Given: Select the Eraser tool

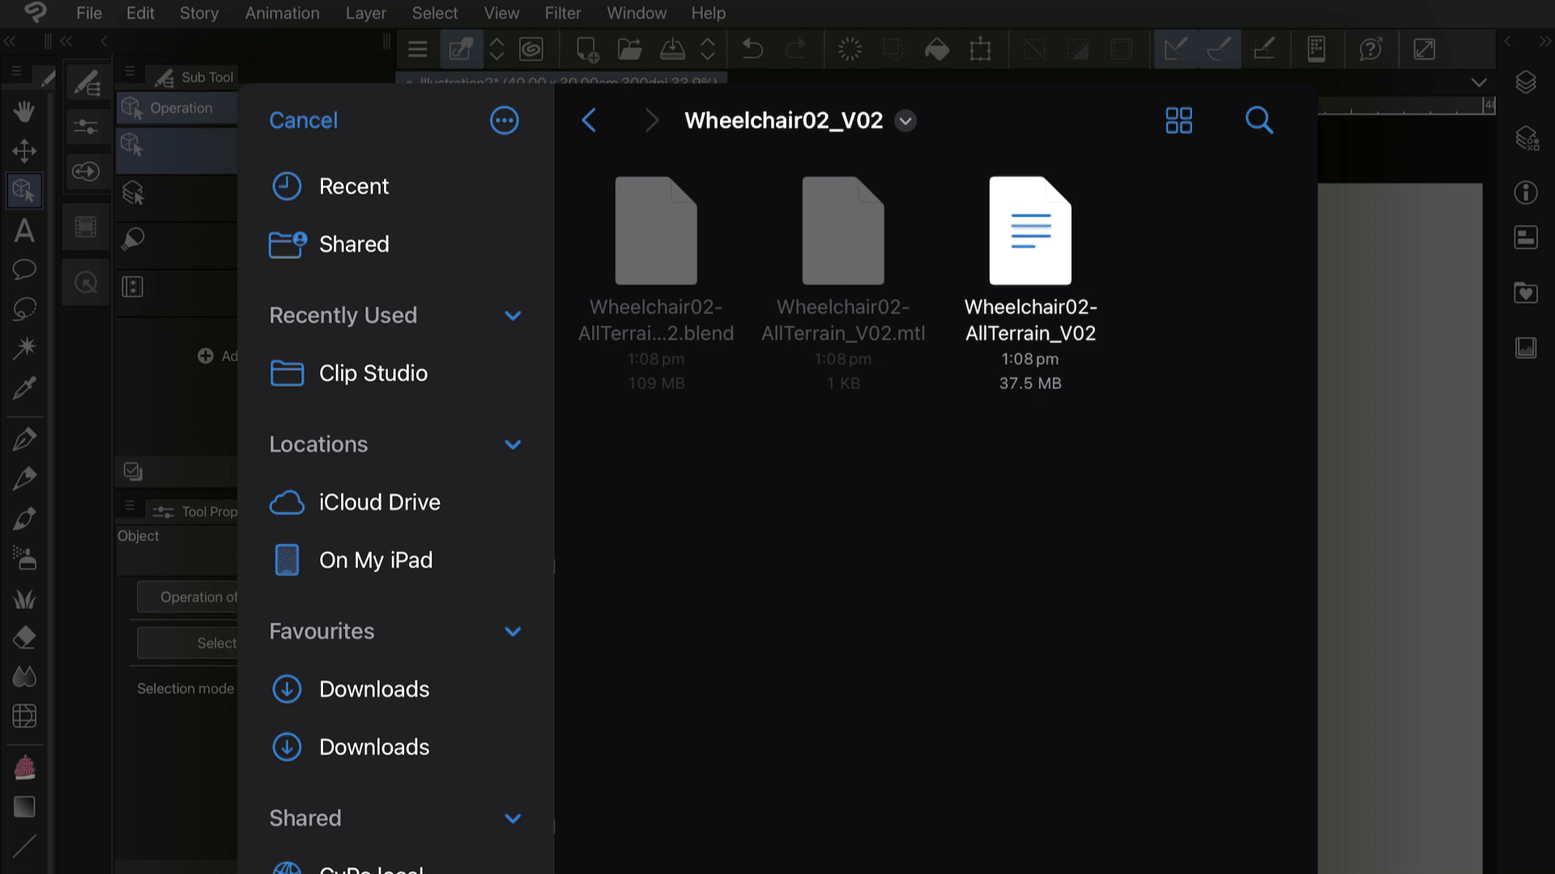Looking at the screenshot, I should pyautogui.click(x=24, y=638).
